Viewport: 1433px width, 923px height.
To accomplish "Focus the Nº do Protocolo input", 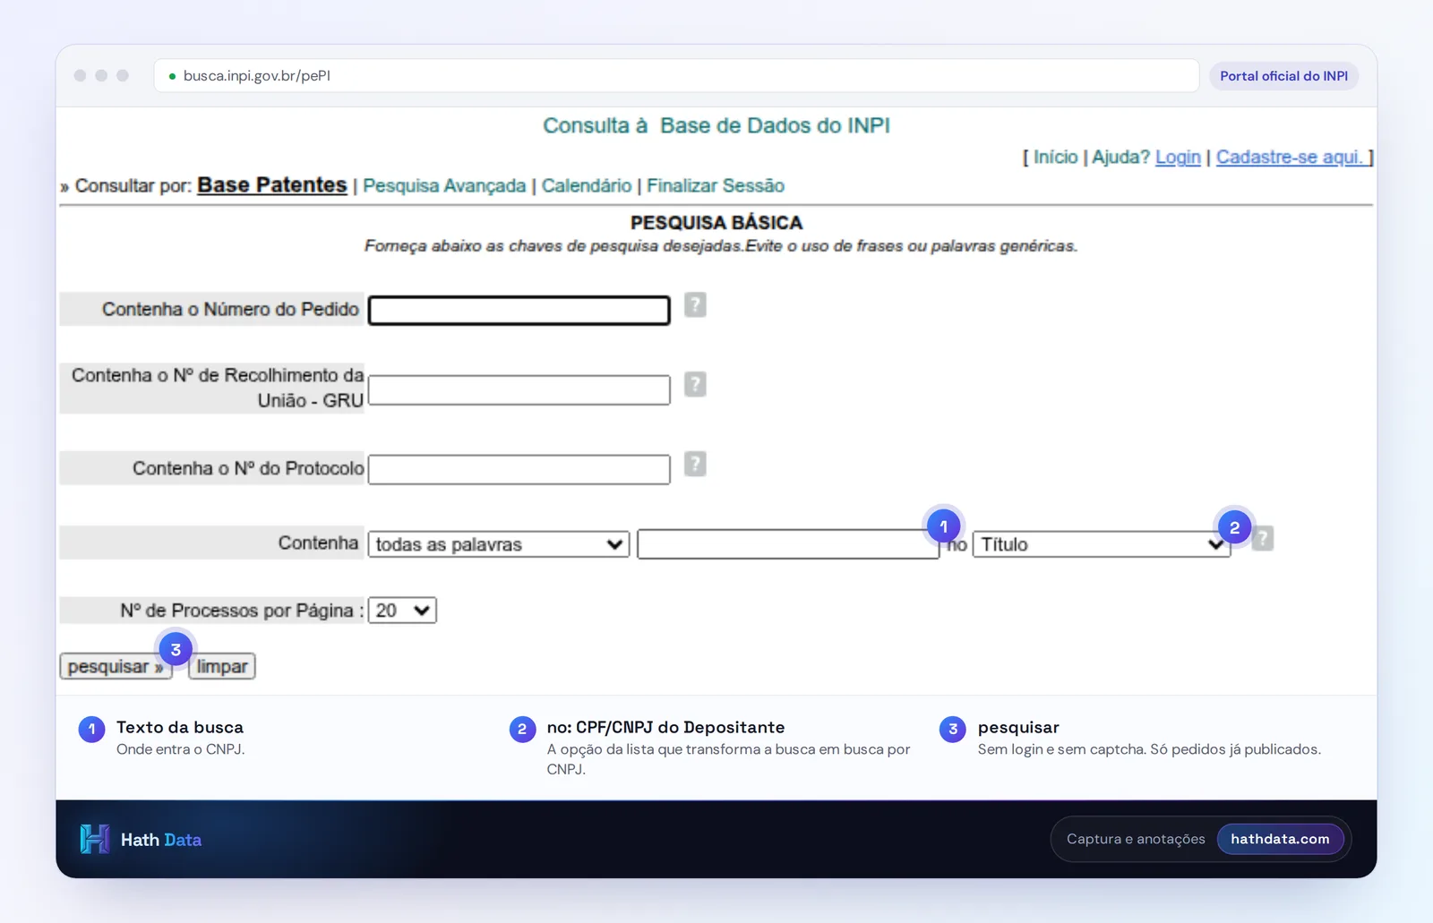I will [x=519, y=470].
